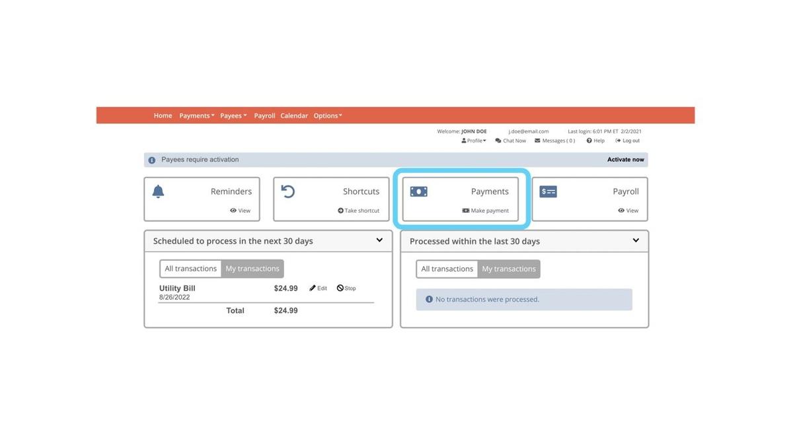The width and height of the screenshot is (793, 445).
Task: Click the Payees require activation message
Action: click(x=200, y=160)
